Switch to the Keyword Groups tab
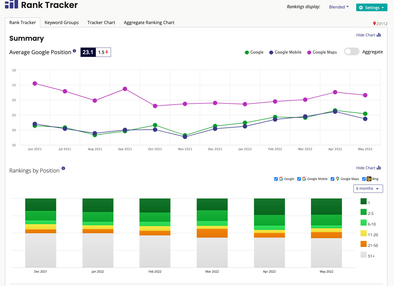This screenshot has width=394, height=286. coord(62,22)
